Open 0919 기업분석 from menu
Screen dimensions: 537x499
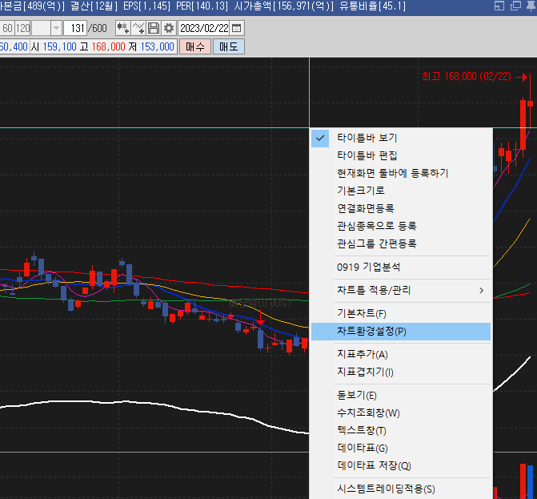point(401,268)
